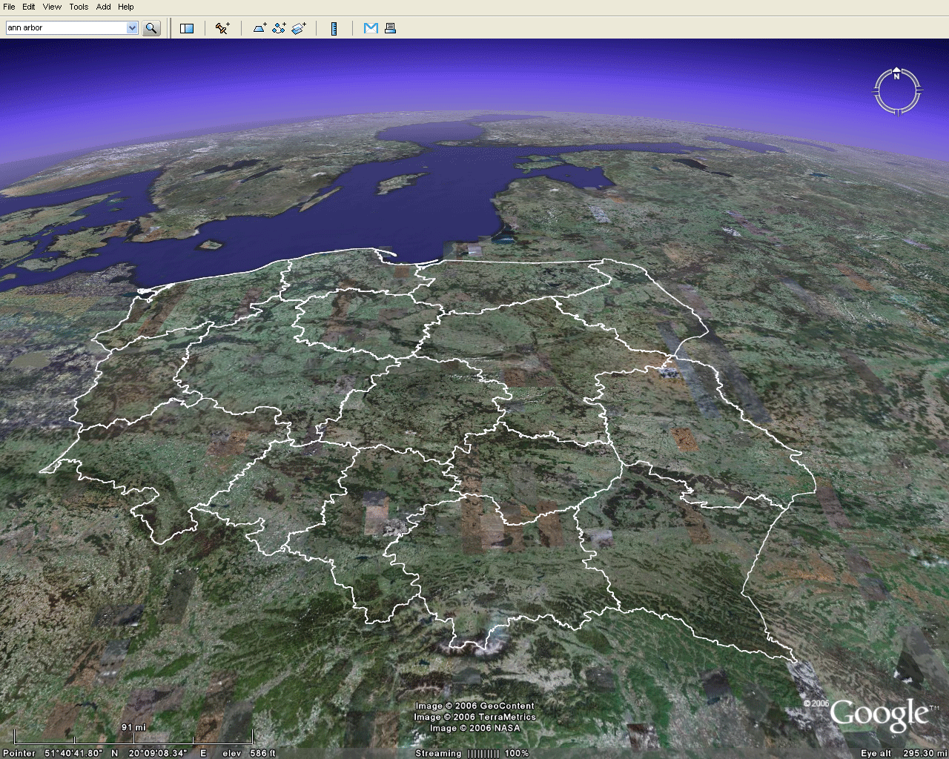Open the Add menu
The height and width of the screenshot is (759, 949).
(x=104, y=7)
